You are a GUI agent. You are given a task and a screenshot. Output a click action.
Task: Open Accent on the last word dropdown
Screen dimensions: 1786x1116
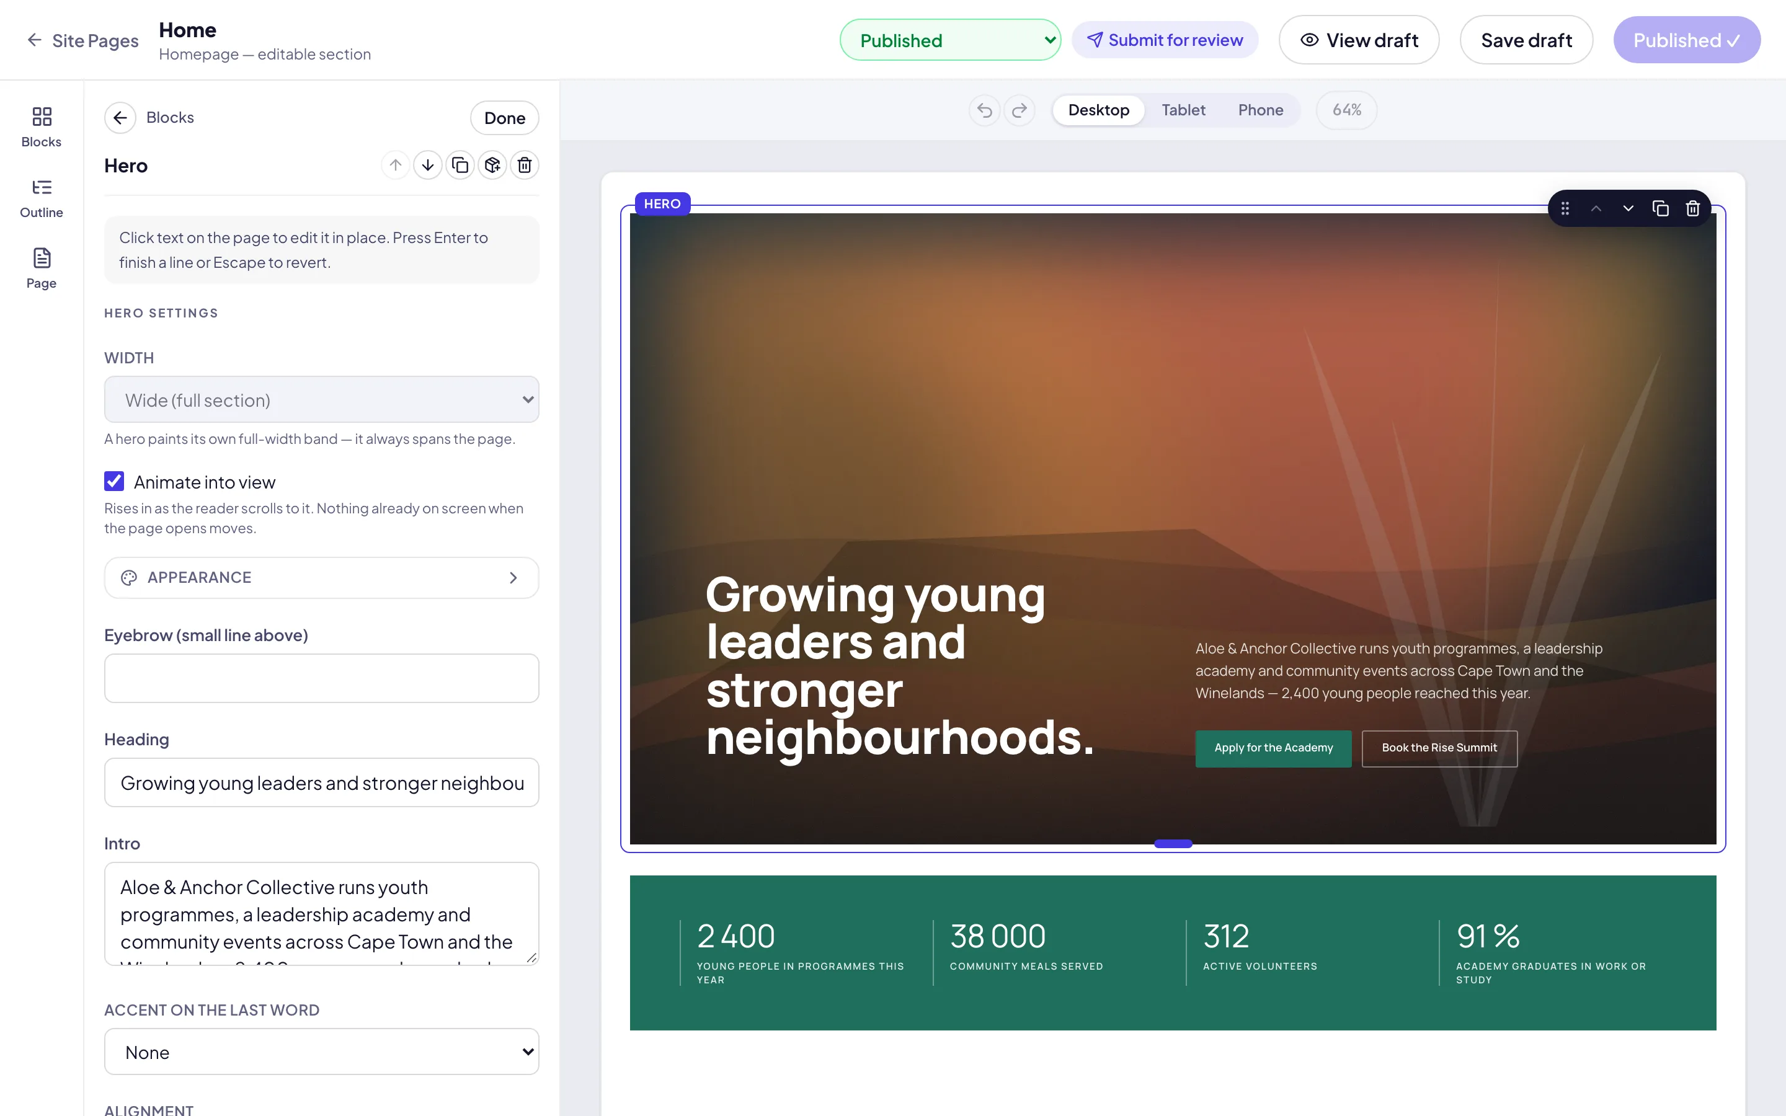pos(322,1052)
